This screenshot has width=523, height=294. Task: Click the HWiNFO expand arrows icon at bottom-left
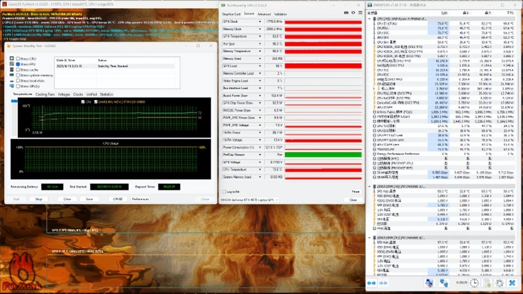tap(371, 283)
